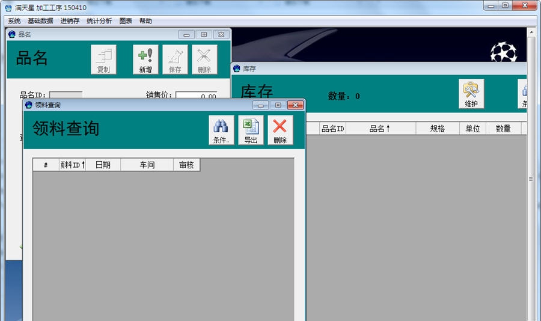The image size is (541, 321).
Task: Open the 系统 menu
Action: pos(14,21)
